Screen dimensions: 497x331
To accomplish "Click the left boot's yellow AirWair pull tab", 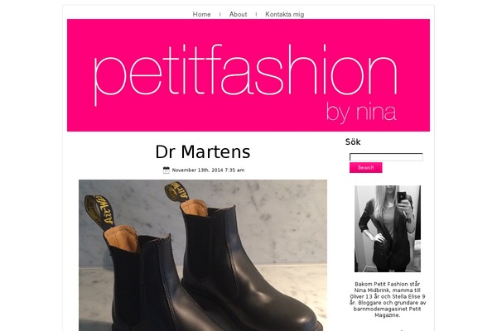I will (x=99, y=209).
